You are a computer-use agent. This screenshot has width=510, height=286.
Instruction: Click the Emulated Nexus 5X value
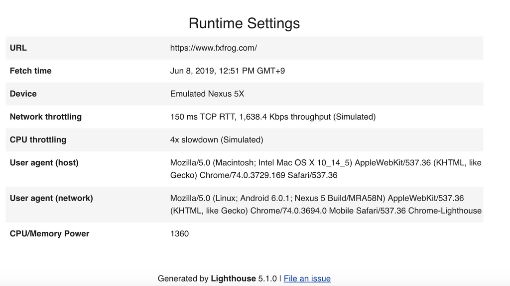click(x=207, y=94)
